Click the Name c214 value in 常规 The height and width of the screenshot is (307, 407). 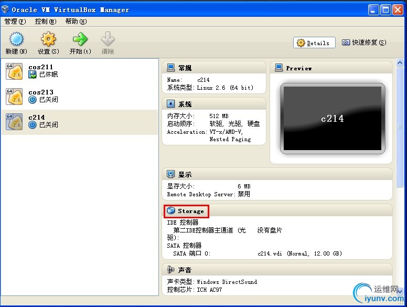[203, 80]
